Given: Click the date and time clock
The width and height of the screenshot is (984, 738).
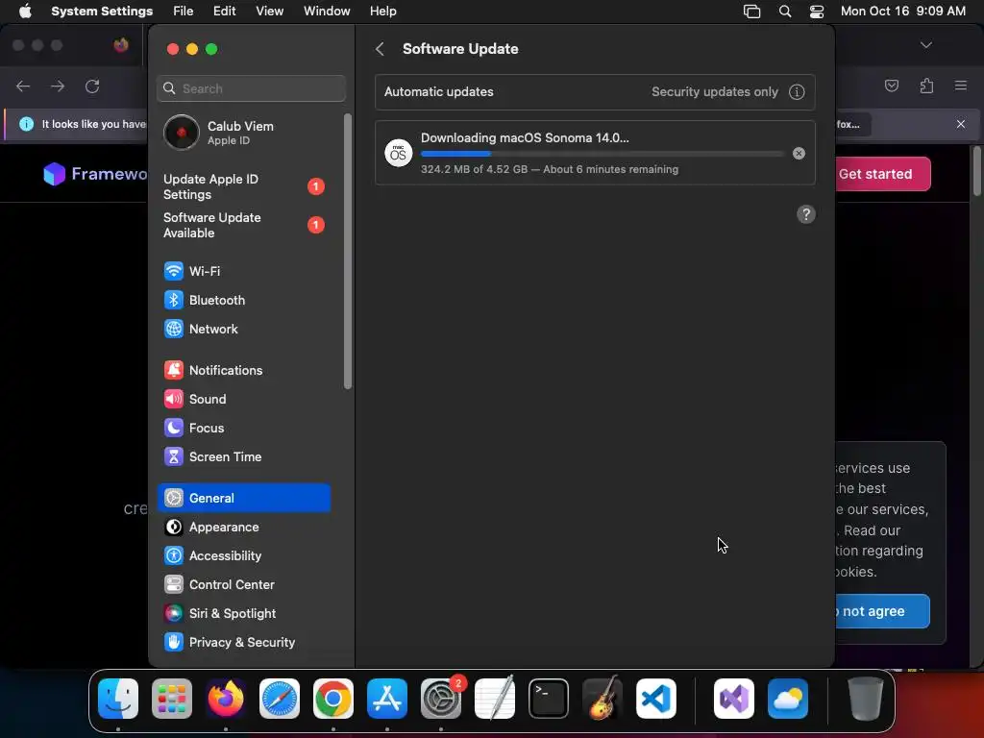Looking at the screenshot, I should point(903,12).
